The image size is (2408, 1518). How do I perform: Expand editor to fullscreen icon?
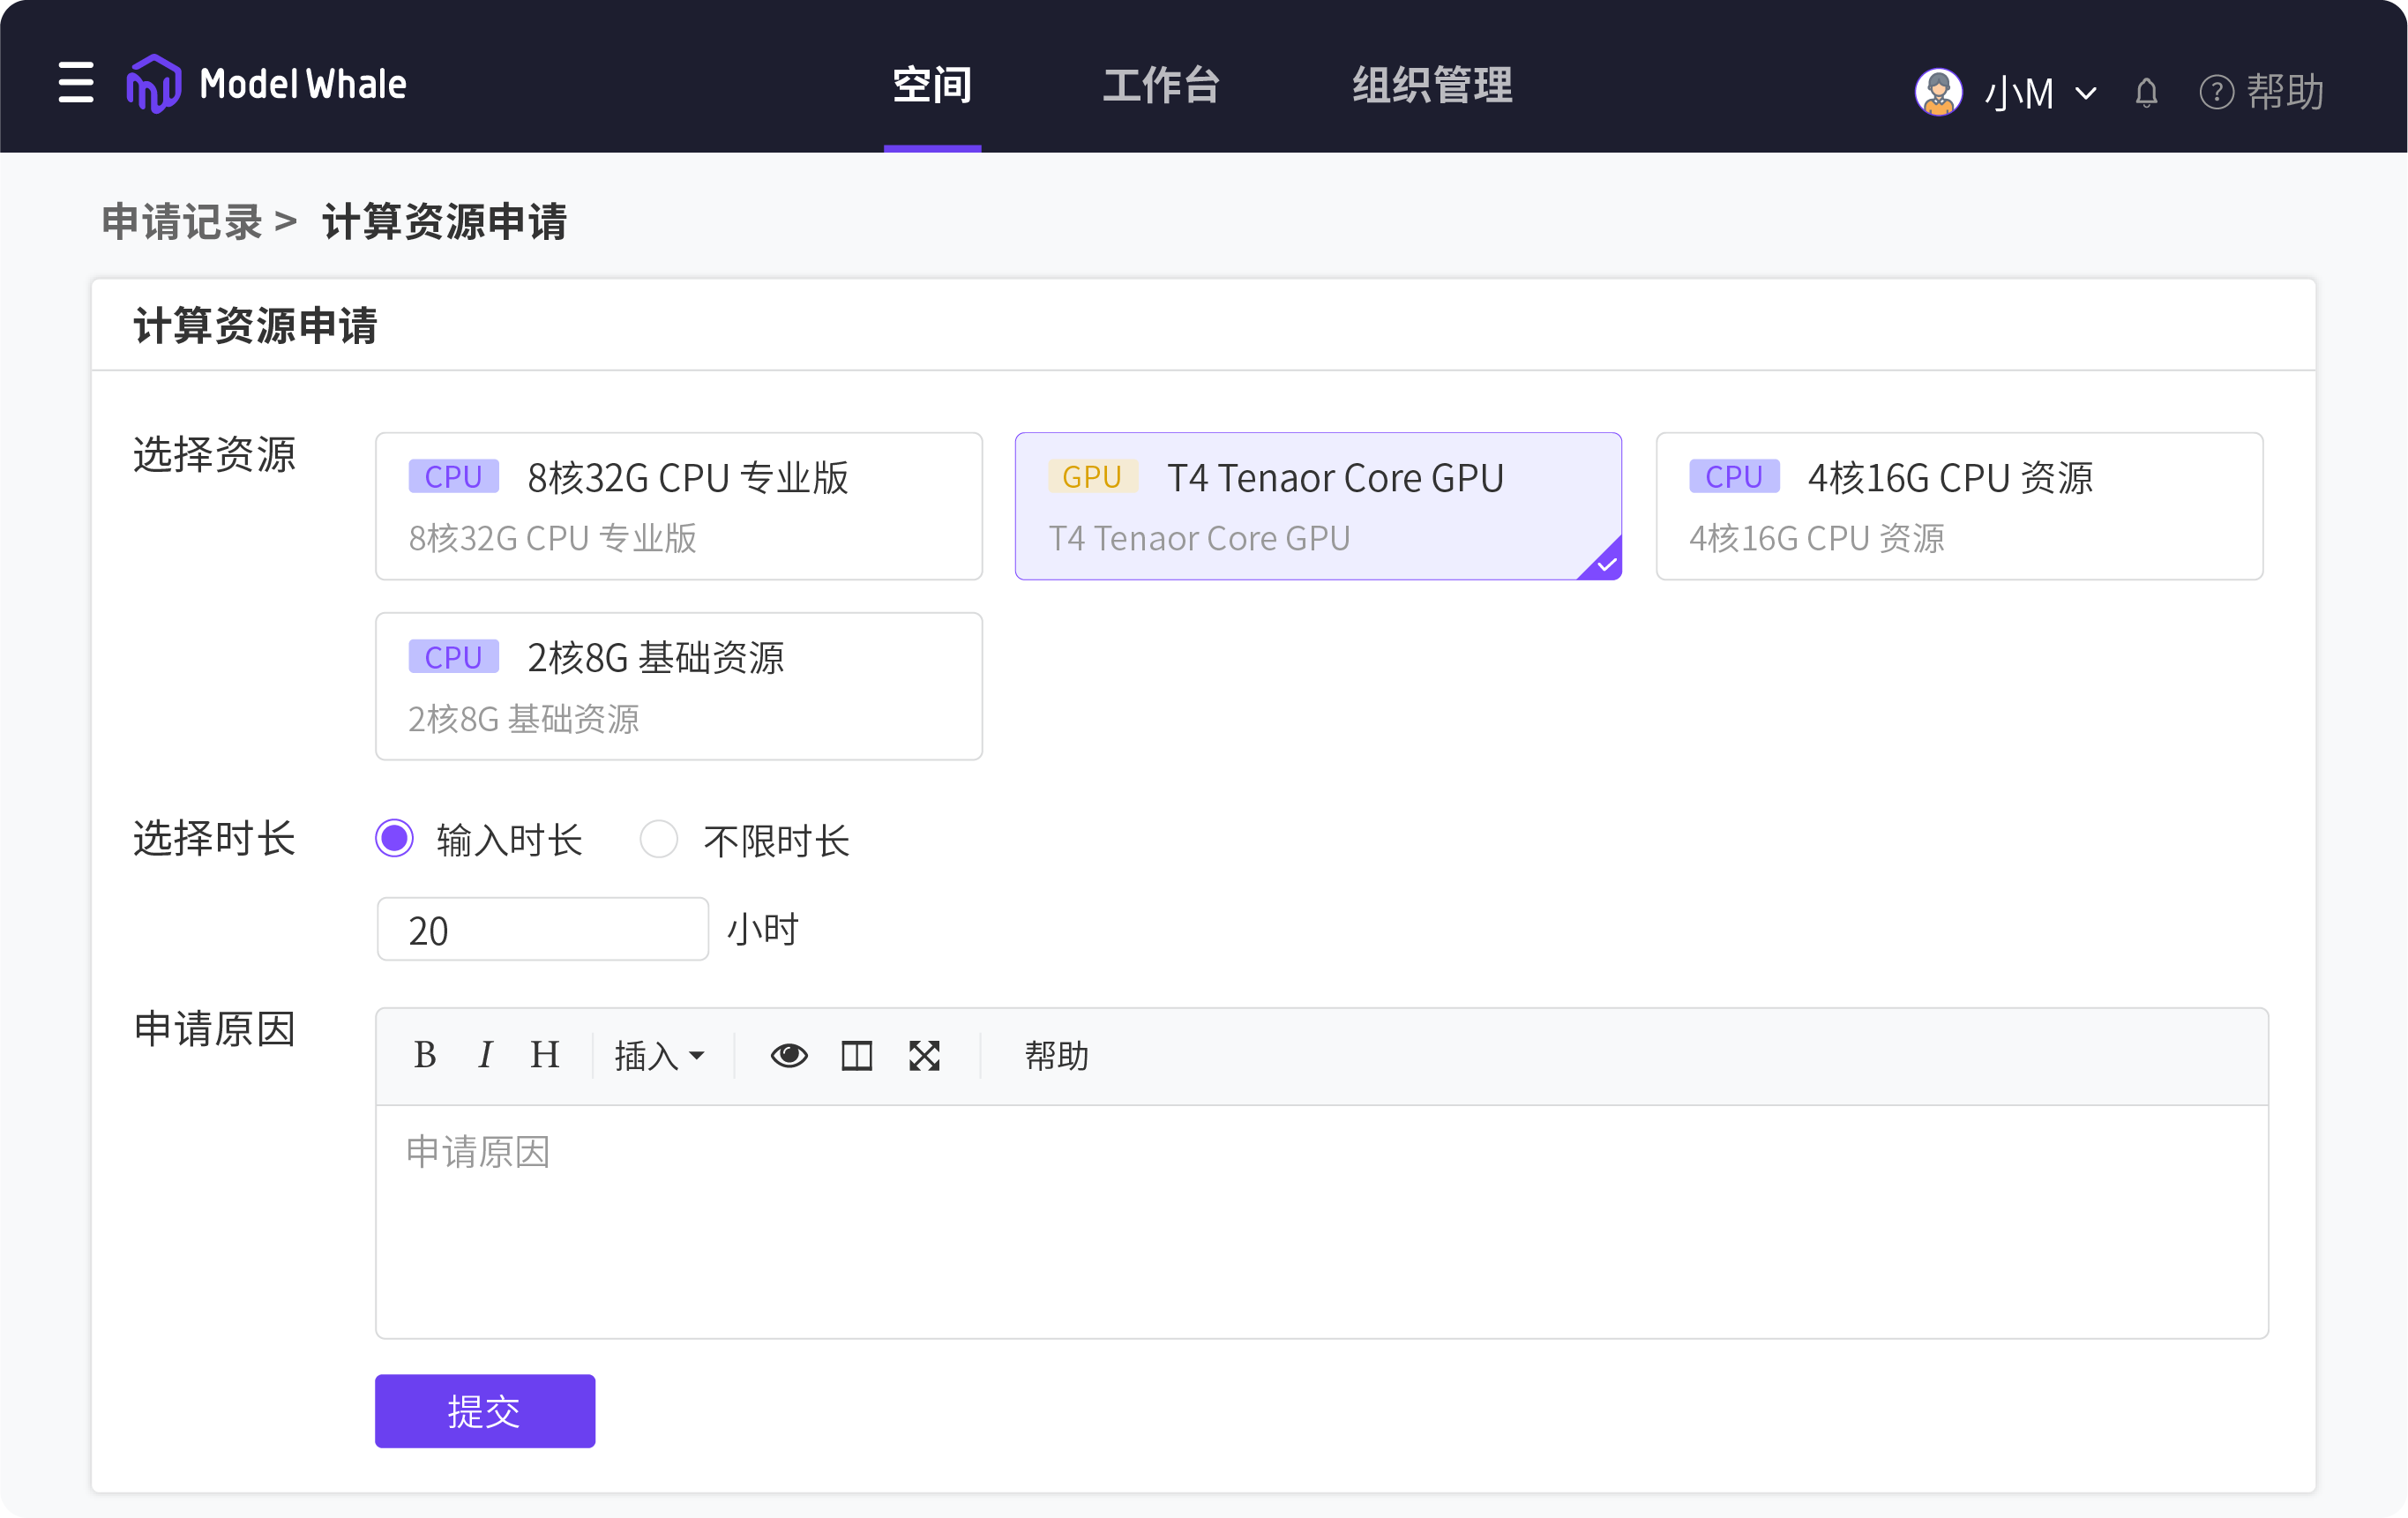pos(924,1056)
